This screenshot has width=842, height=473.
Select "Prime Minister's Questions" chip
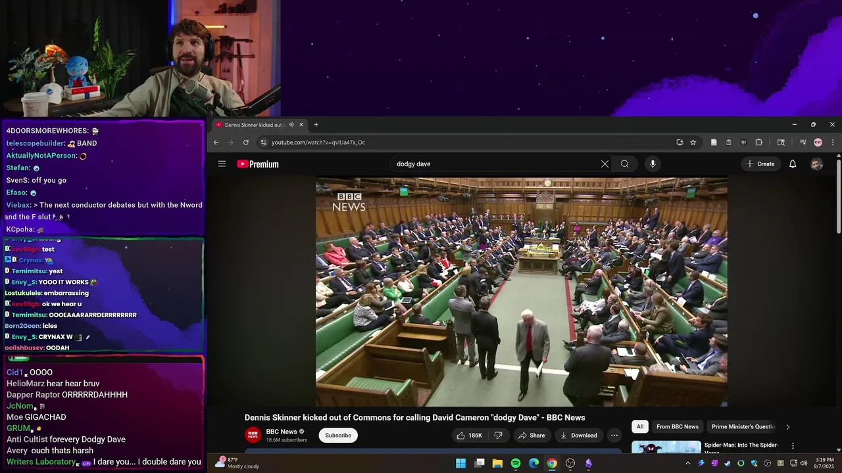[x=743, y=427]
